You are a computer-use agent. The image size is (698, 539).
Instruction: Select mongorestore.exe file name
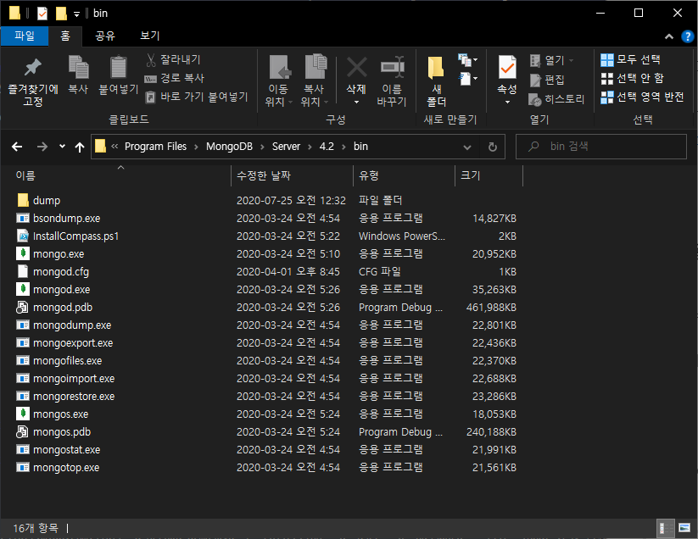[74, 397]
